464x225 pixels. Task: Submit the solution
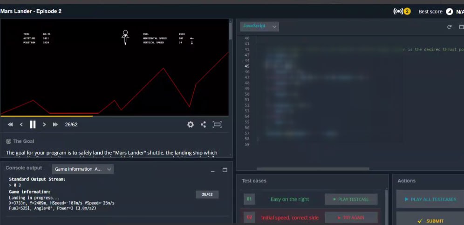point(430,221)
